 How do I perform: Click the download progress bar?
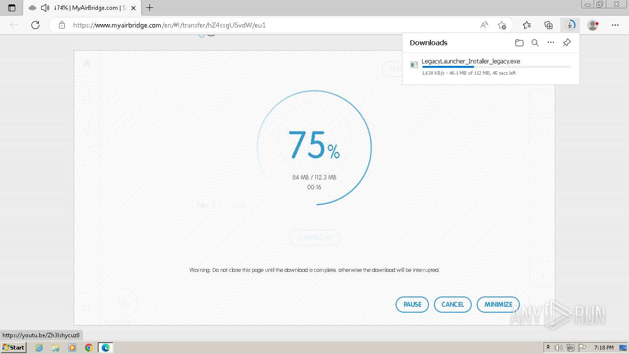tap(496, 67)
